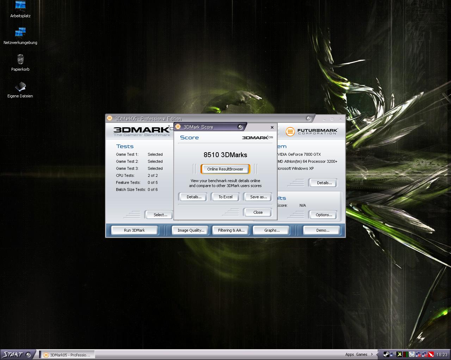Open the Games toolbar menu
The width and height of the screenshot is (451, 360).
(x=362, y=354)
